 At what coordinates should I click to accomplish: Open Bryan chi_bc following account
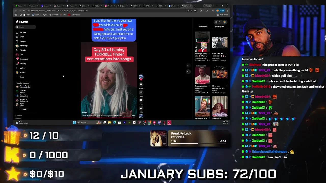[x=20, y=105]
